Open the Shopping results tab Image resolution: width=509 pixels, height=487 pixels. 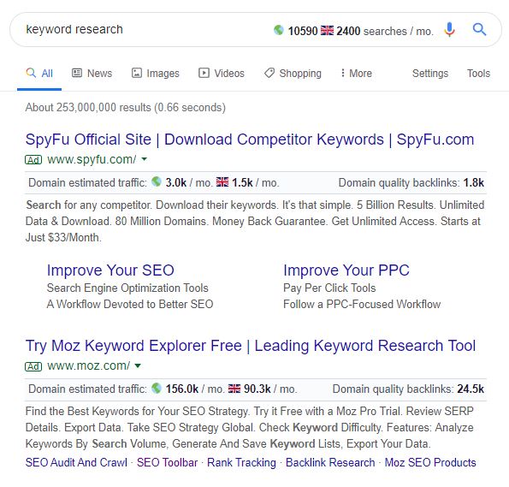[293, 73]
